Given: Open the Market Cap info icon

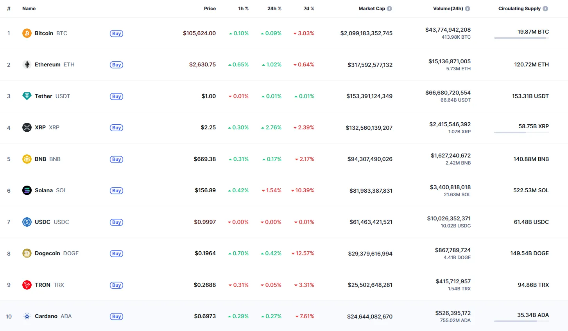Looking at the screenshot, I should [x=389, y=9].
